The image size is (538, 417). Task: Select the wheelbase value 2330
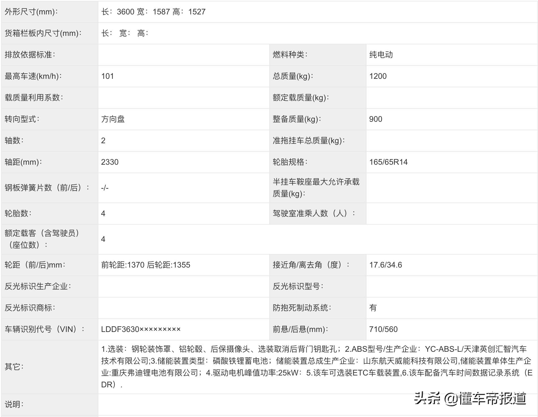(110, 162)
